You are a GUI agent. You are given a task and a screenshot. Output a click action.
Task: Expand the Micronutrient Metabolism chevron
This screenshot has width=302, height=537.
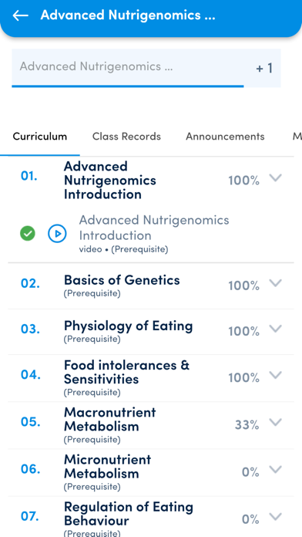pos(275,470)
